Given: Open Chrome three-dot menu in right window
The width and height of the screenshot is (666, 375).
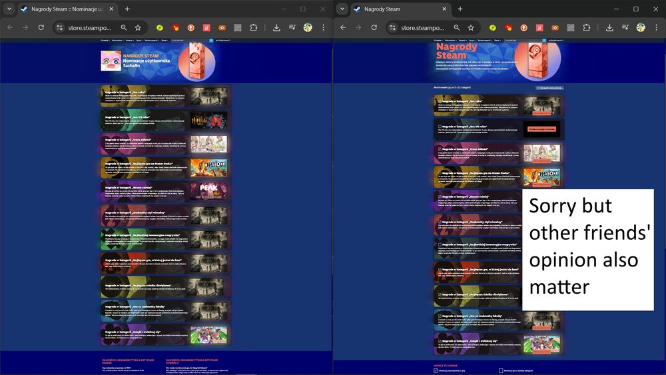Looking at the screenshot, I should (657, 27).
